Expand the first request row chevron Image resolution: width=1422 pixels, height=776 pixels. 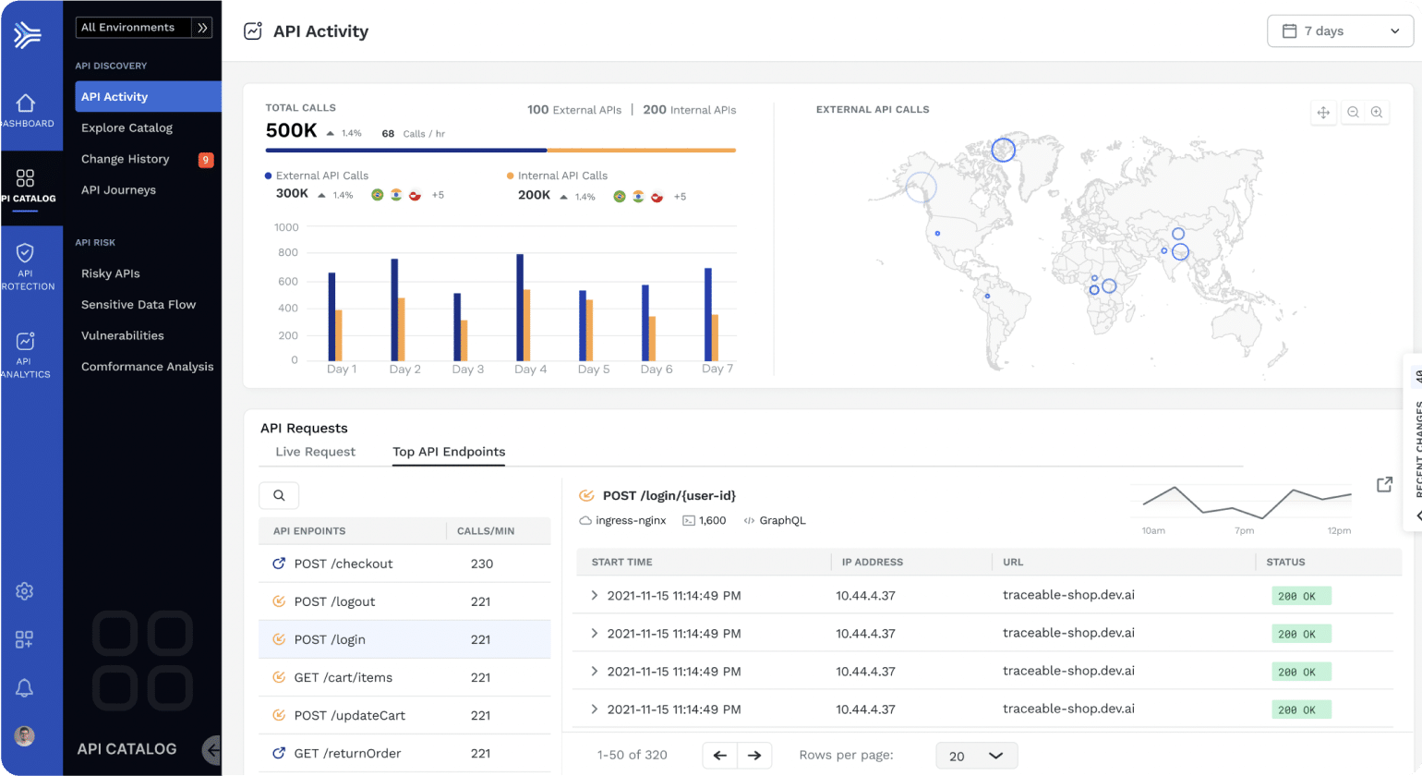click(x=595, y=596)
